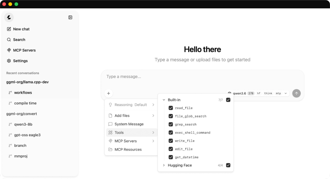Click the Reasoning lightbulb icon
Viewport: 330px width, 179px height.
pyautogui.click(x=110, y=105)
